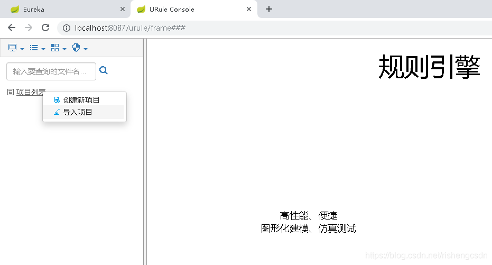The image size is (492, 265).
Task: Expand dropdown arrow beside monitor icon
Action: [22, 49]
